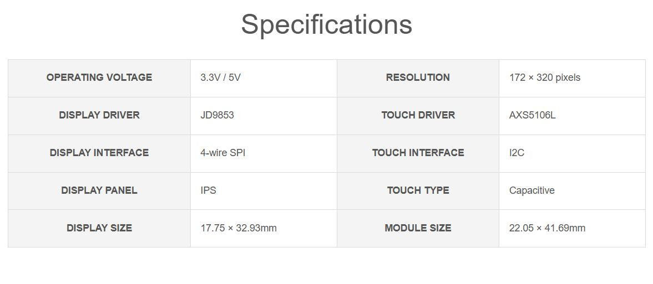Click the Capacitive value
653x284 pixels.
[x=531, y=190]
